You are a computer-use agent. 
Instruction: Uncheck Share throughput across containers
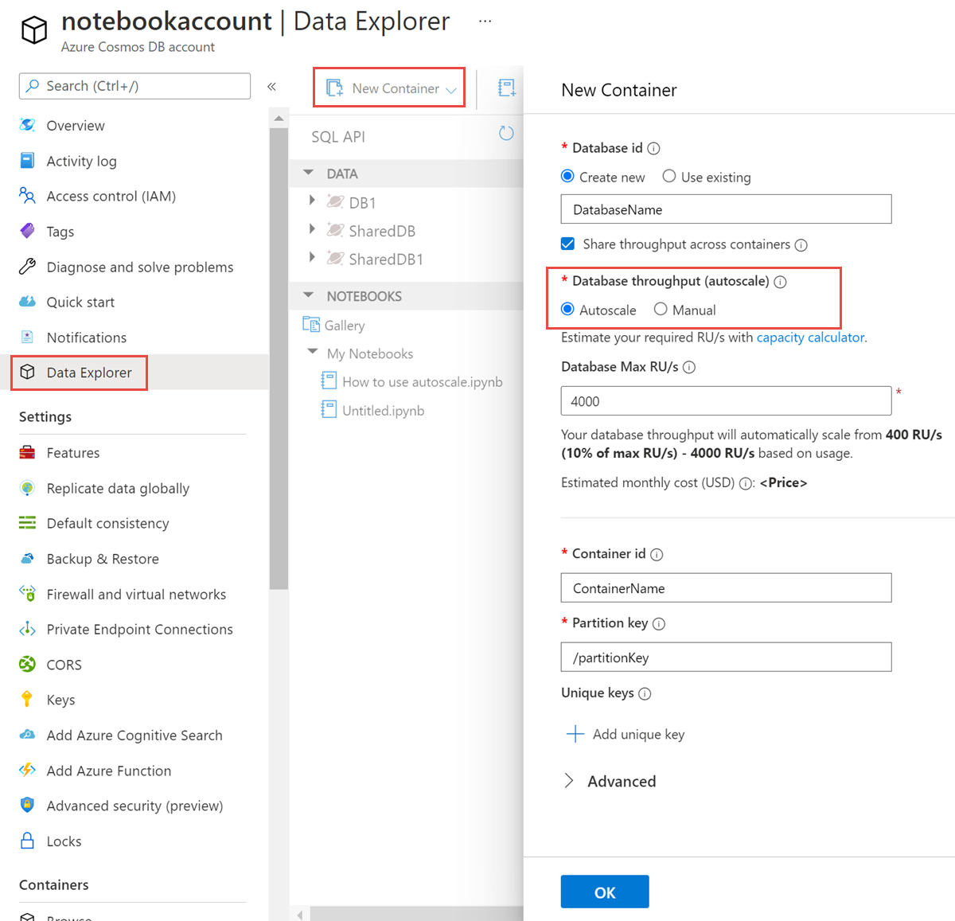click(568, 244)
